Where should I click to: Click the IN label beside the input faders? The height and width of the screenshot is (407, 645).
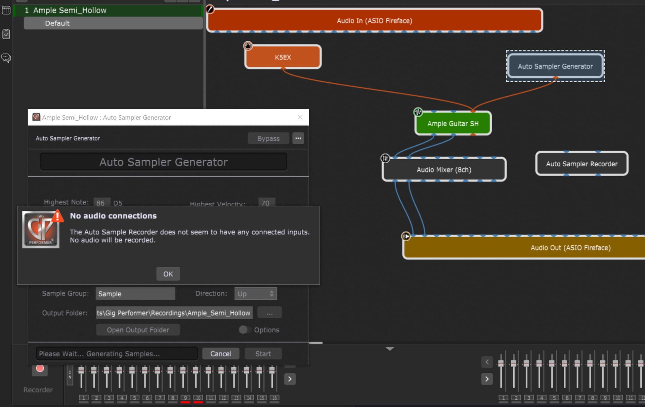point(70,375)
